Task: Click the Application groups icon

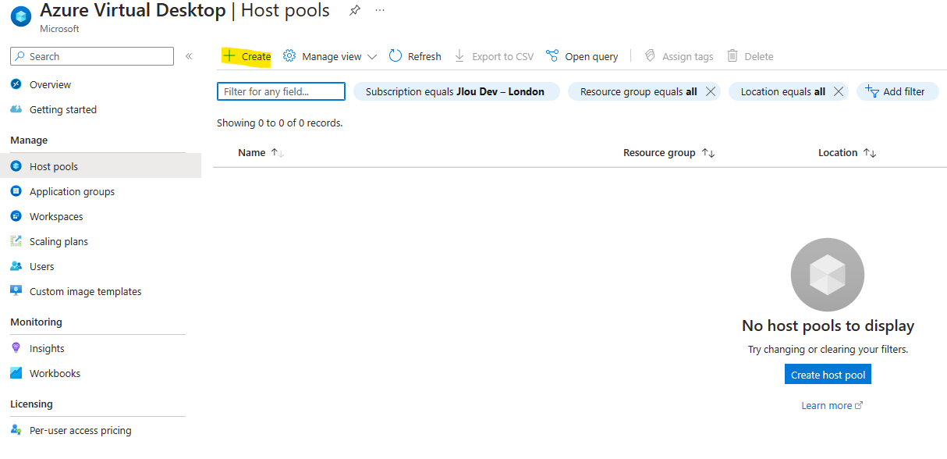Action: click(16, 191)
